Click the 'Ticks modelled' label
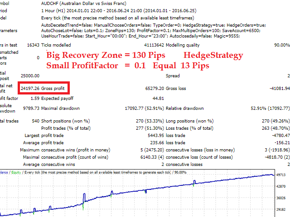This screenshot has width=290, height=217. 56,45
